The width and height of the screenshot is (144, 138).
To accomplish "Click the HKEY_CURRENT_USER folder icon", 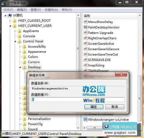I will pyautogui.click(x=15, y=26).
